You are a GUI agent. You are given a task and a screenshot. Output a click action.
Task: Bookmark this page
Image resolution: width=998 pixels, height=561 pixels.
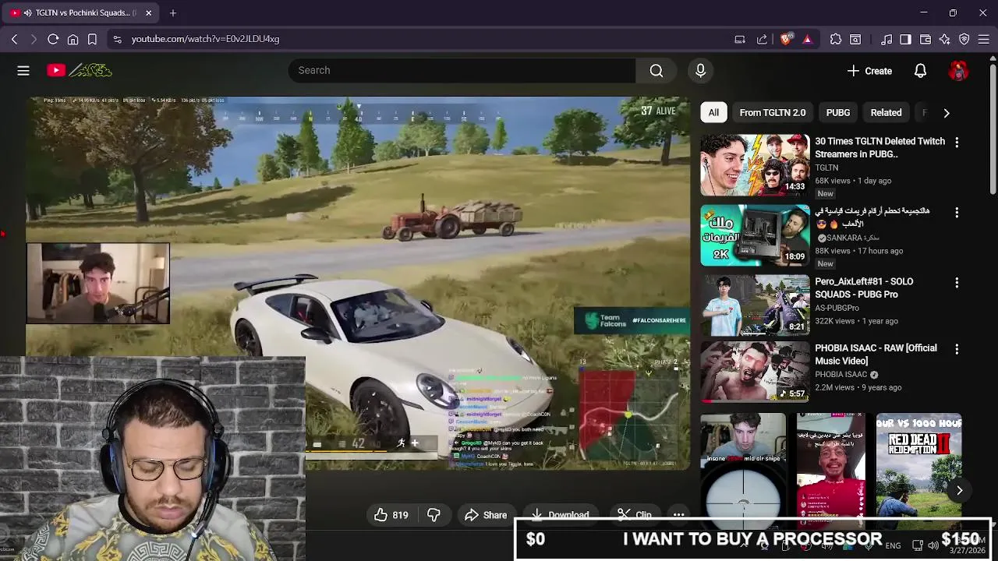(92, 39)
